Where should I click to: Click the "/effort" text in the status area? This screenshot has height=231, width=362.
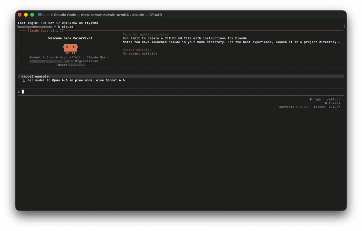pyautogui.click(x=333, y=99)
